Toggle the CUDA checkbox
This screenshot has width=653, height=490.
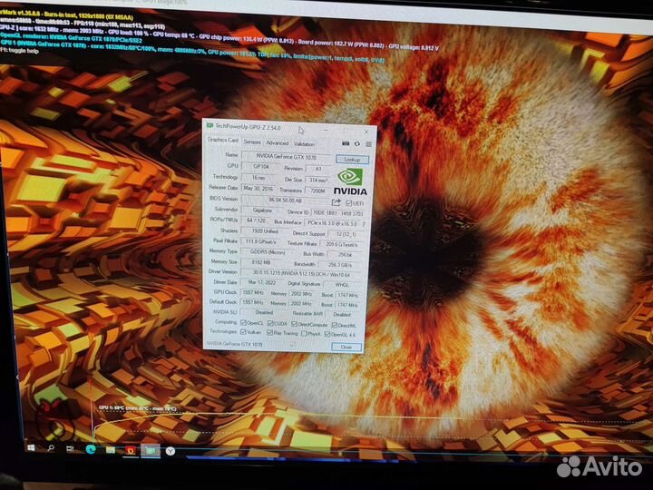coord(270,323)
